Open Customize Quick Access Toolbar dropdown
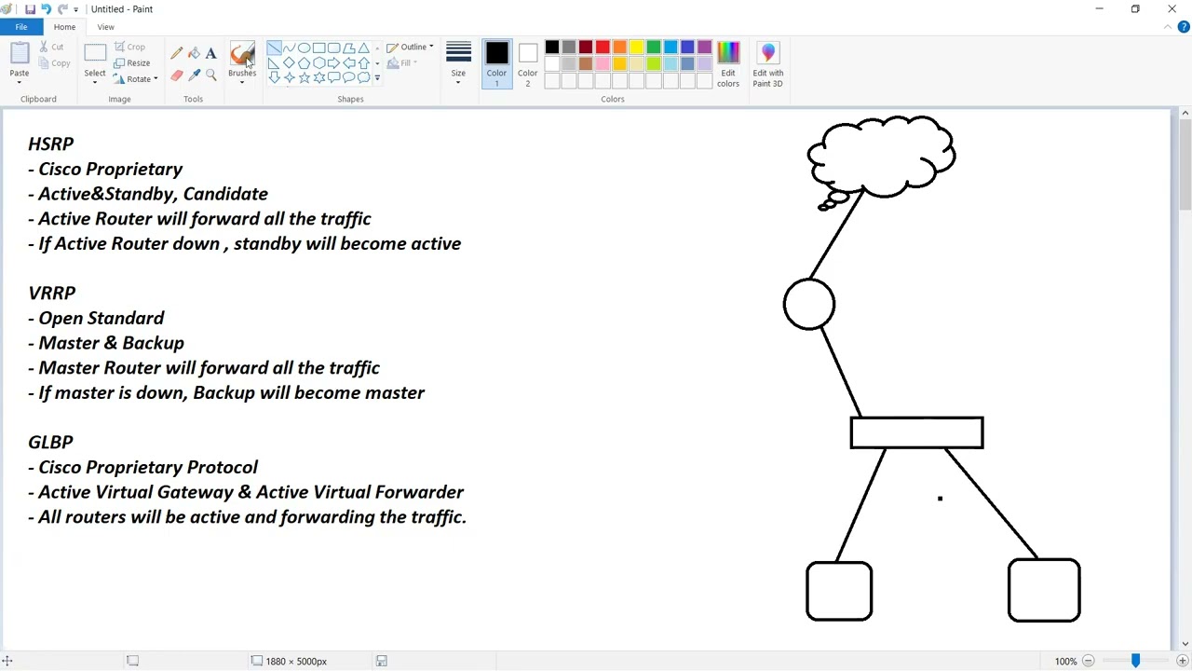1192x671 pixels. [x=76, y=9]
